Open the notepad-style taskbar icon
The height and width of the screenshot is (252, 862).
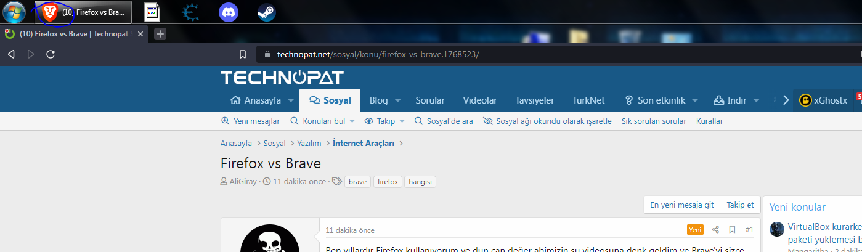153,12
